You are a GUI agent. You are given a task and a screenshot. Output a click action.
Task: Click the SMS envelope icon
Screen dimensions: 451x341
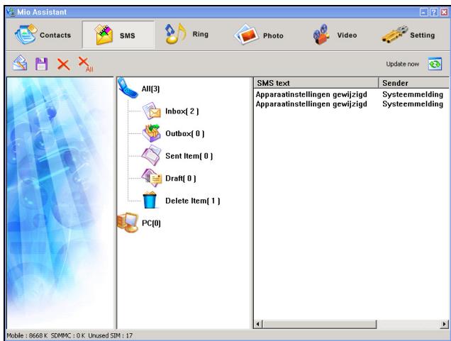(104, 35)
